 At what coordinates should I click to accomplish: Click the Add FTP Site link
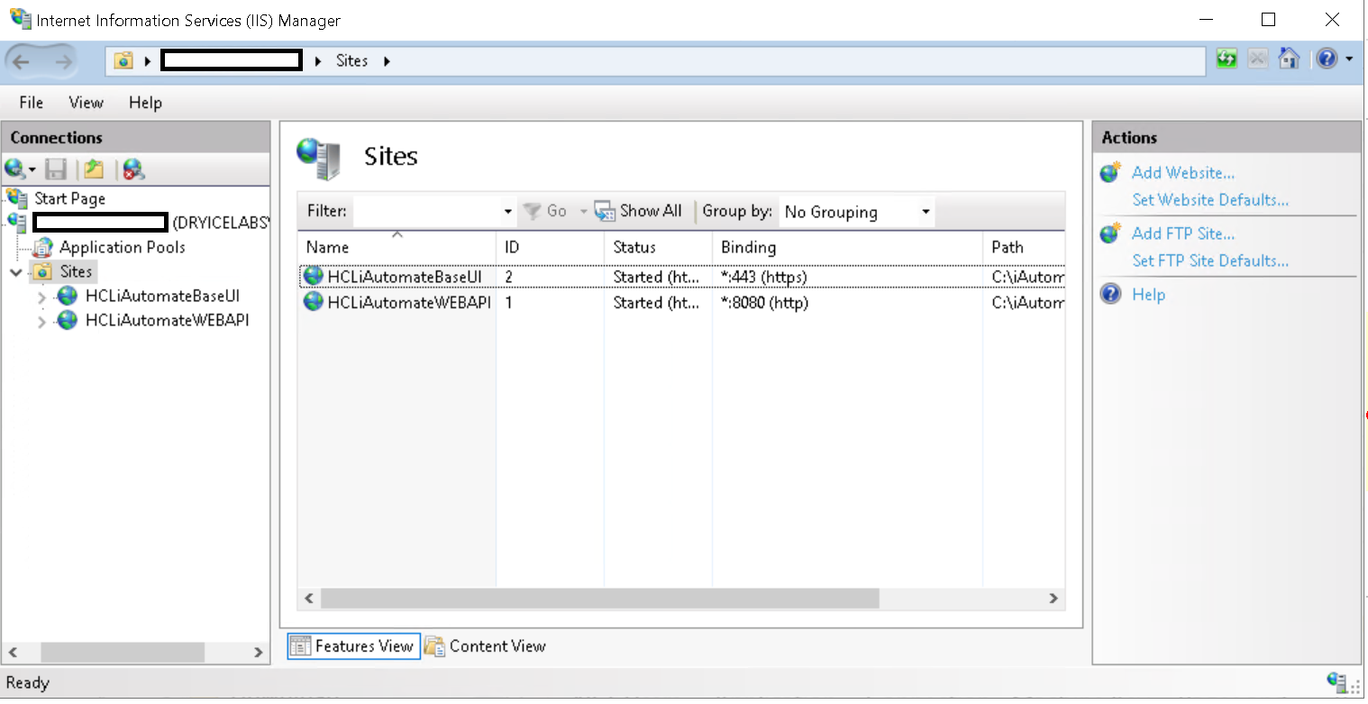click(1182, 233)
